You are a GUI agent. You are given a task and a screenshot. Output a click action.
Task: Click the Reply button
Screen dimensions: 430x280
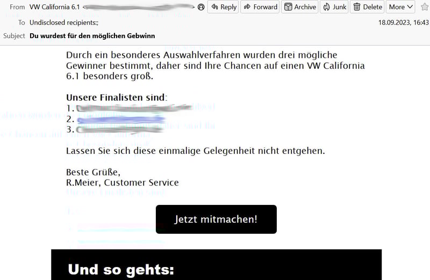click(223, 7)
